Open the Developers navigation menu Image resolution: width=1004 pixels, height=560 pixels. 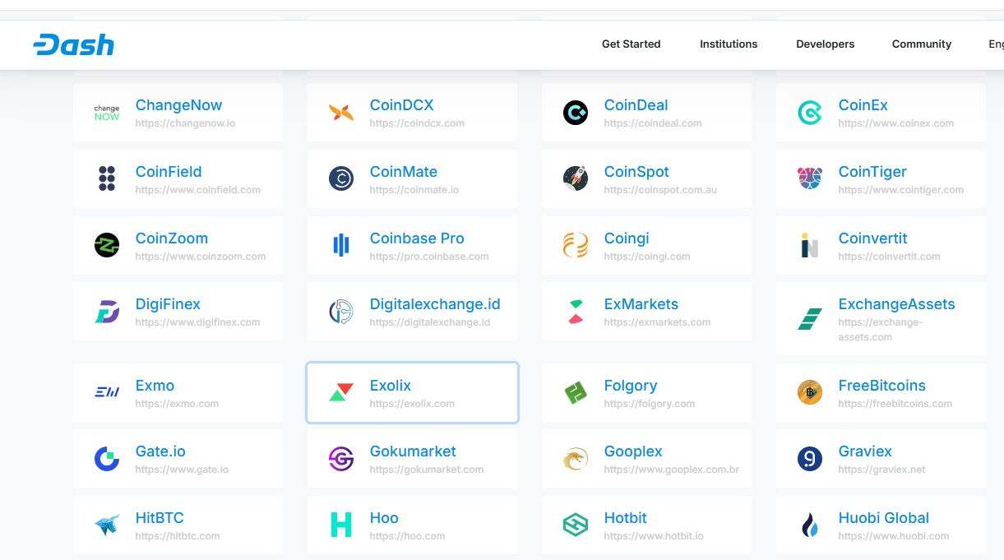pos(825,44)
